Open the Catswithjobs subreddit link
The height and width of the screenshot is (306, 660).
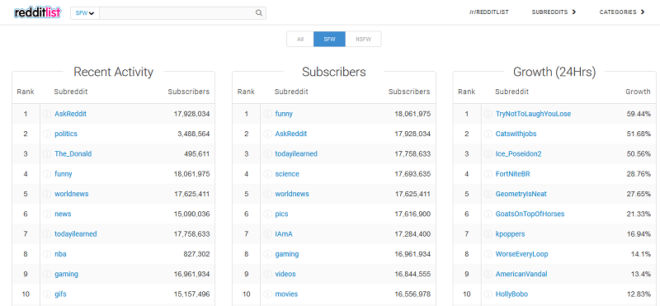coord(516,134)
